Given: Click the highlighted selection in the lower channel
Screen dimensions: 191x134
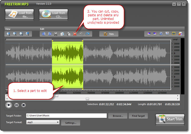Looking at the screenshot, I should (x=68, y=76).
